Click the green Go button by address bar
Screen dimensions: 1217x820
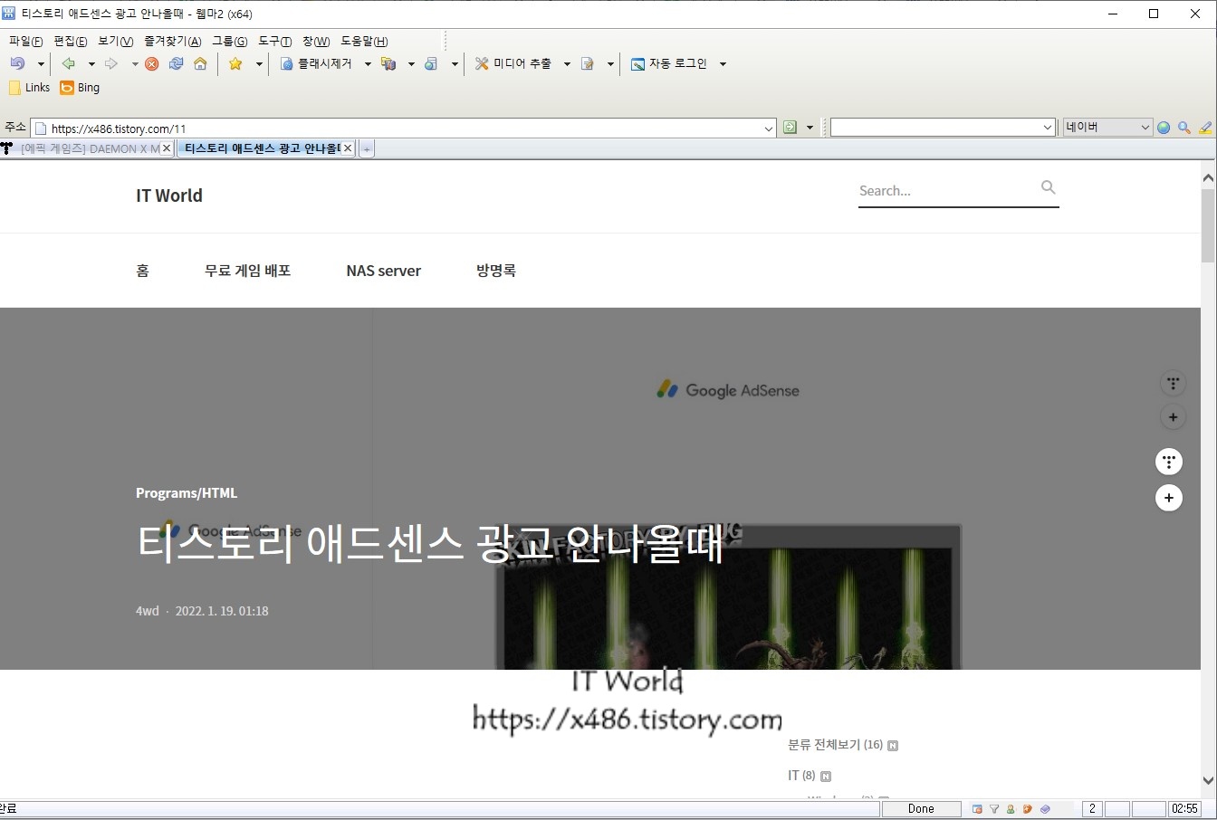pyautogui.click(x=790, y=128)
